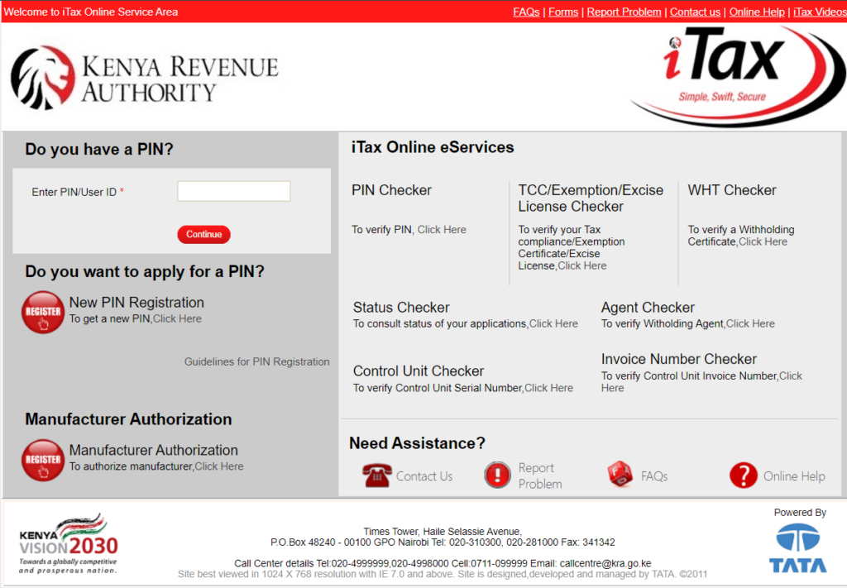
Task: Click the red FAQs cube icon
Action: 620,475
